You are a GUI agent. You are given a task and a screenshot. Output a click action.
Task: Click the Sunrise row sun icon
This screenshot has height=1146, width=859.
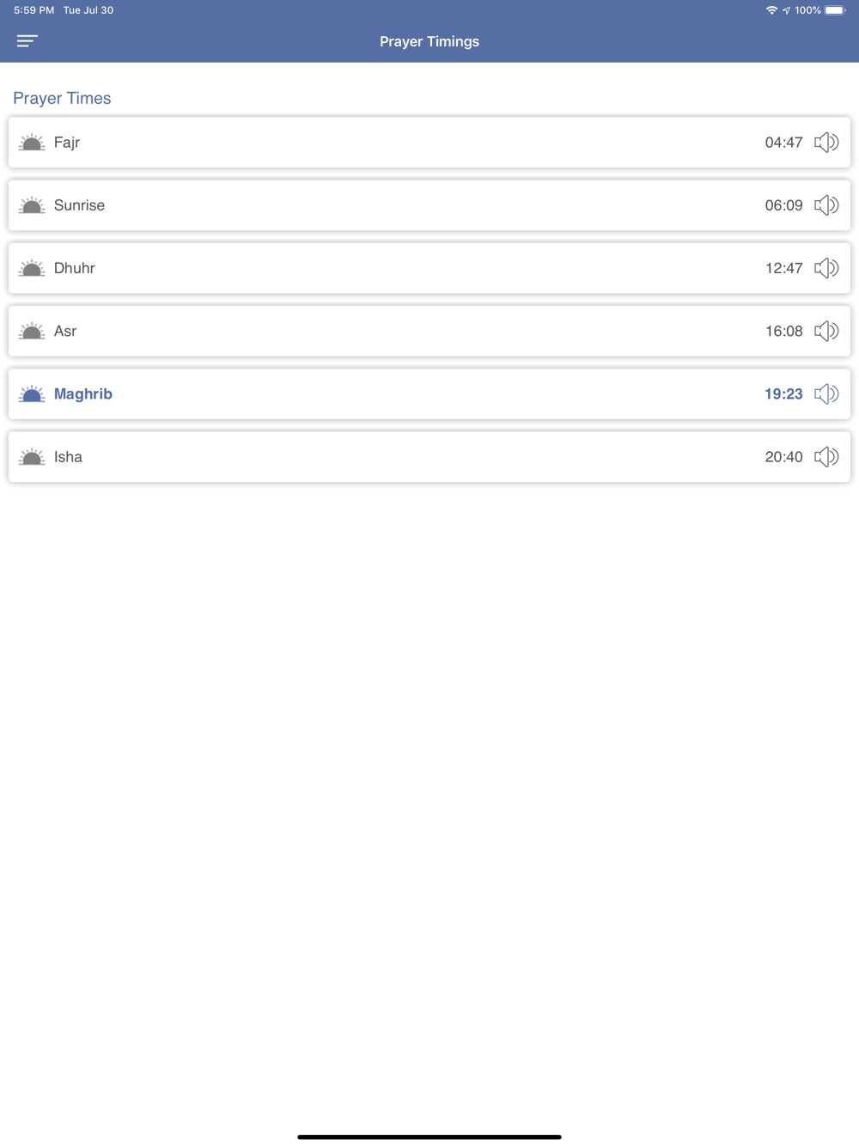(x=32, y=205)
